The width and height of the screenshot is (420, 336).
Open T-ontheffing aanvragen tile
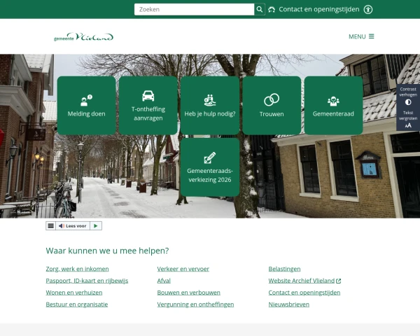pyautogui.click(x=148, y=105)
